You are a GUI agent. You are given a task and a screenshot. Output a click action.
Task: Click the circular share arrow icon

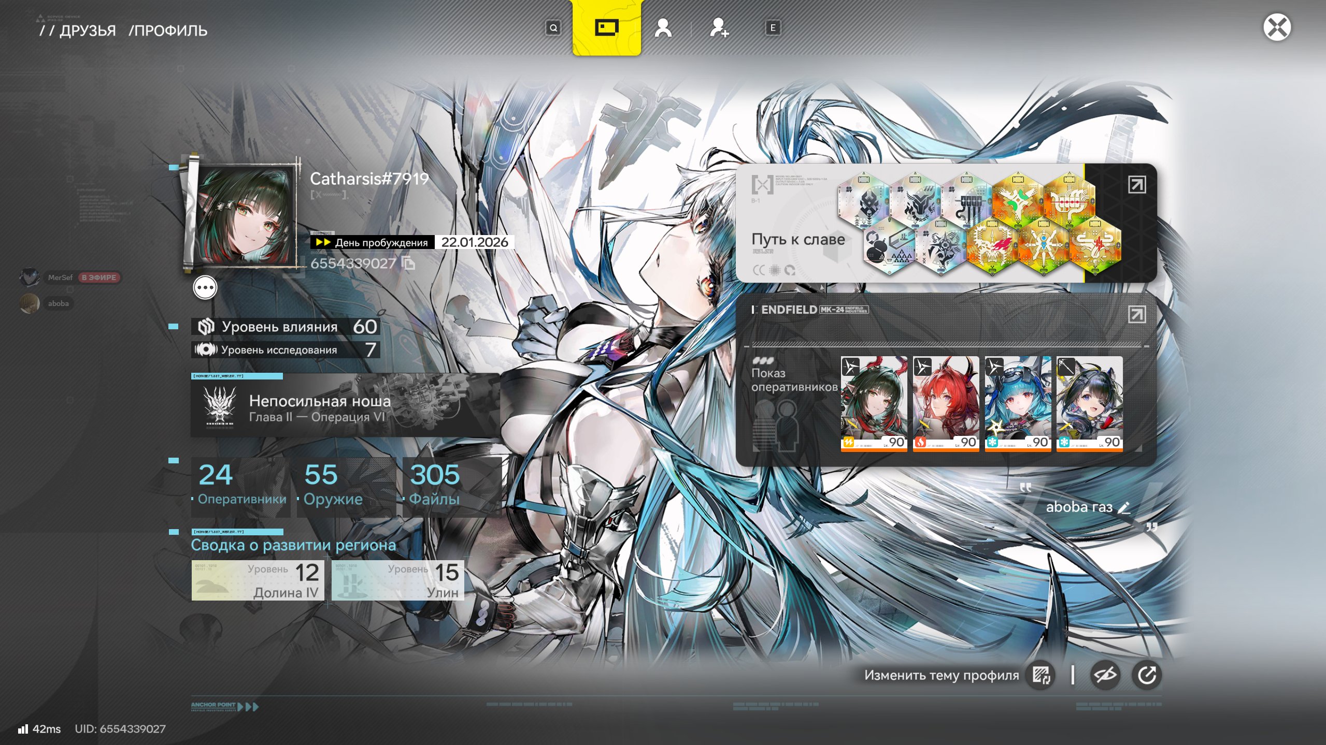point(1146,675)
